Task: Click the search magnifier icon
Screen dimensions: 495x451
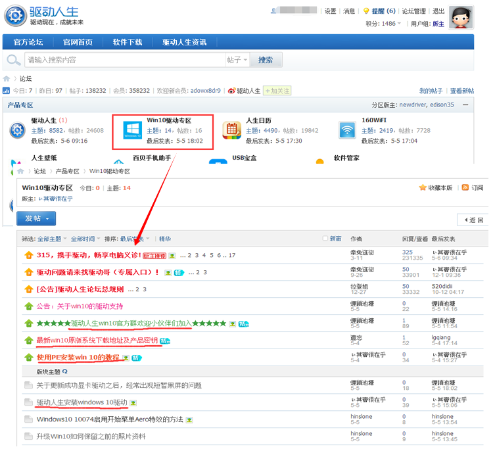Action: (x=13, y=60)
